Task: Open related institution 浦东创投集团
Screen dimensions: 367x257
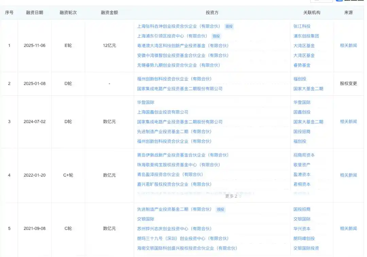Action: (x=306, y=36)
